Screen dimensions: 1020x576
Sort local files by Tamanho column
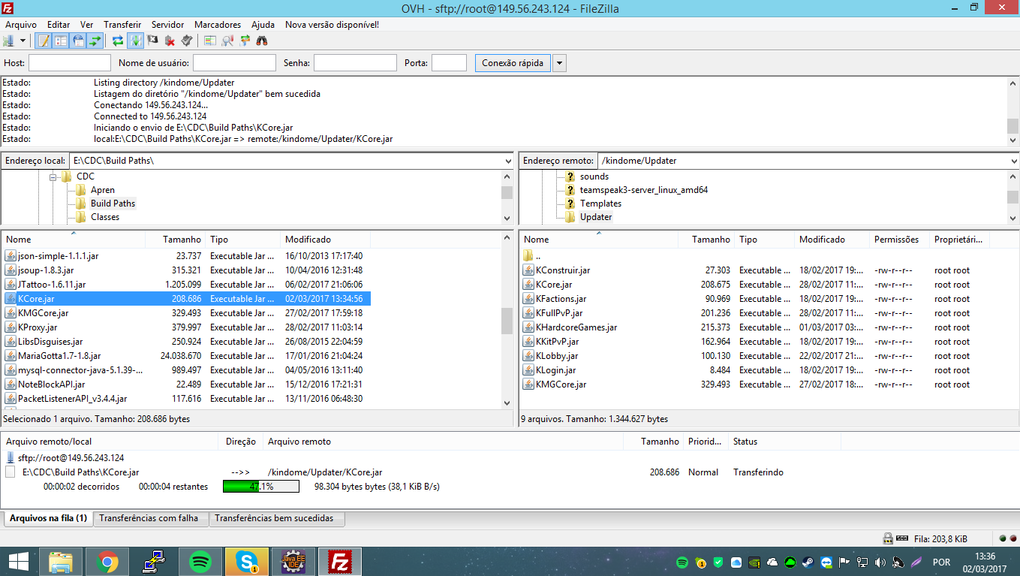coord(175,240)
